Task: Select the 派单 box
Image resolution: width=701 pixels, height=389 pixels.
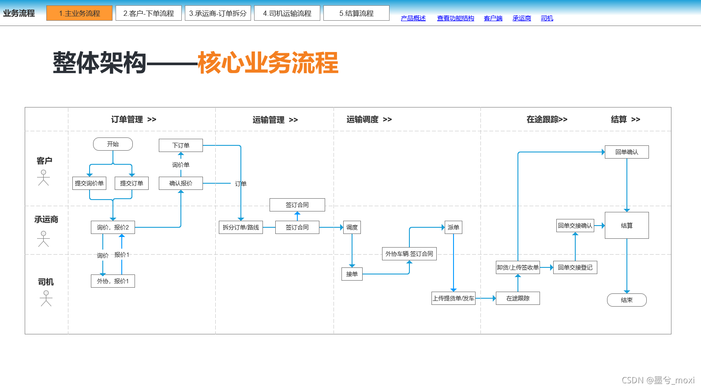Action: coord(454,227)
